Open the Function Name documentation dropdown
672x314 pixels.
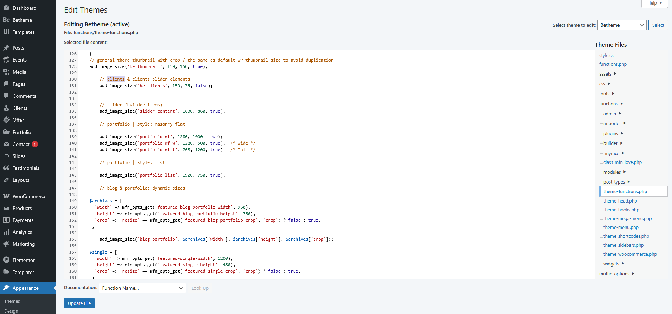point(142,288)
